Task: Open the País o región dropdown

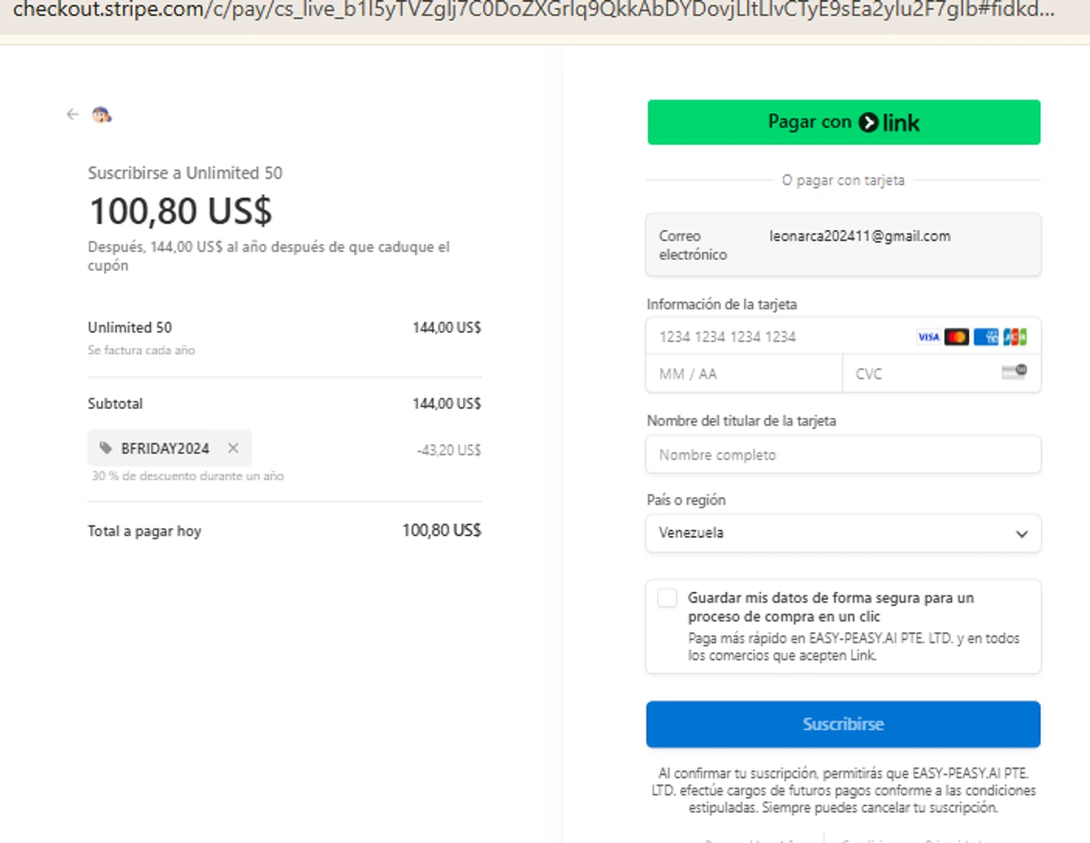Action: pos(843,533)
